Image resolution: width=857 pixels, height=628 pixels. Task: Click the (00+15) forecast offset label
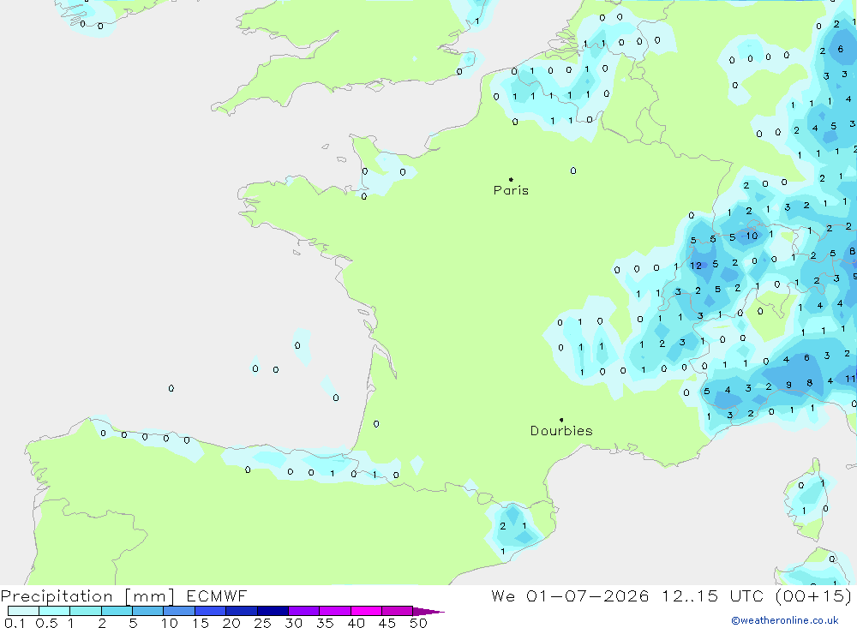click(x=814, y=595)
